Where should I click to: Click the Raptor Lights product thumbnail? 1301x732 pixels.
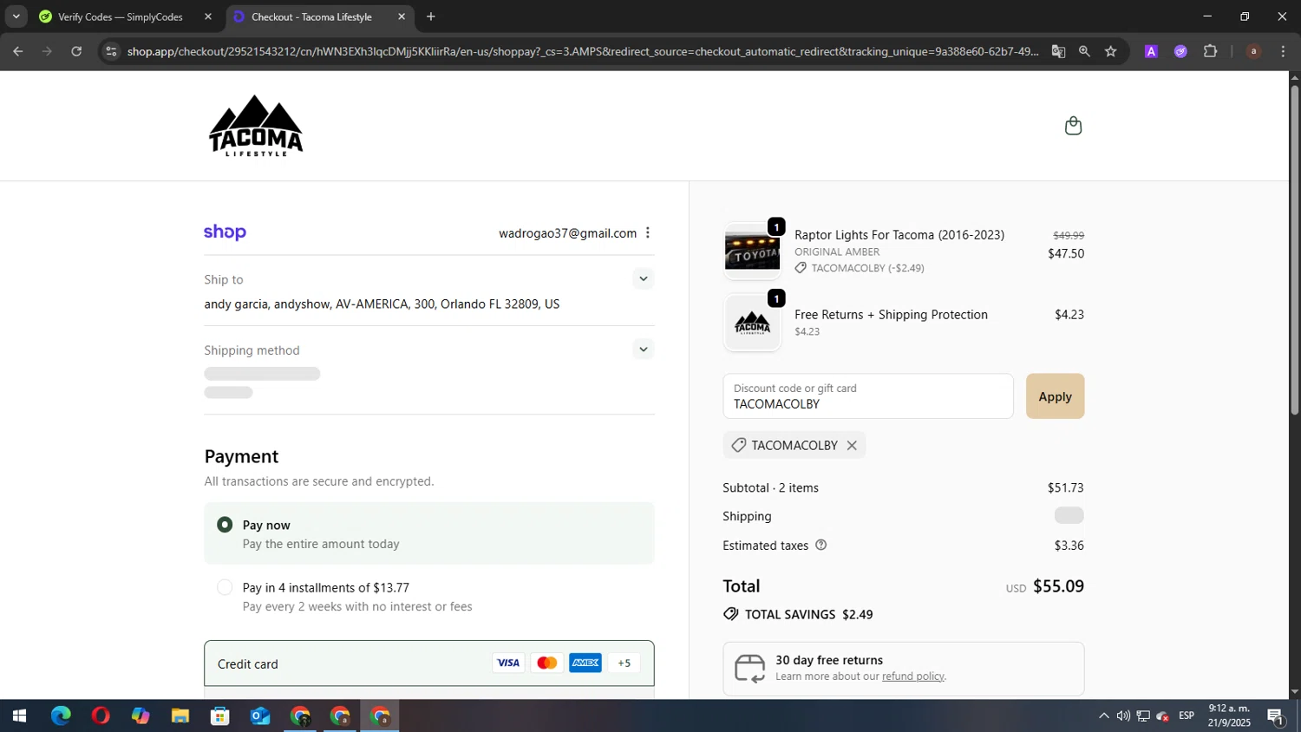[x=752, y=252]
